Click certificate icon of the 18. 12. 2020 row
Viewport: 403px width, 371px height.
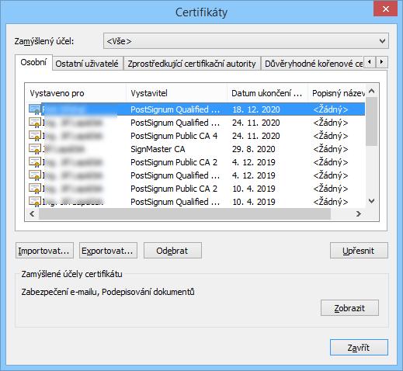[35, 109]
